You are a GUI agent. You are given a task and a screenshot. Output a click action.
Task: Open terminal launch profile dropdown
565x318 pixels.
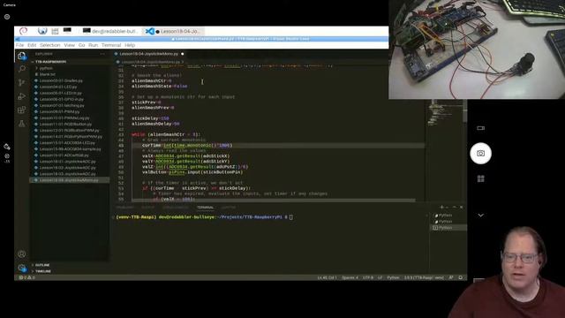pos(448,207)
